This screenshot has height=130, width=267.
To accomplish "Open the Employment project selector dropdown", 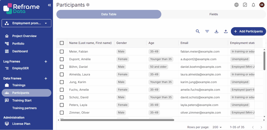I will click(26, 23).
